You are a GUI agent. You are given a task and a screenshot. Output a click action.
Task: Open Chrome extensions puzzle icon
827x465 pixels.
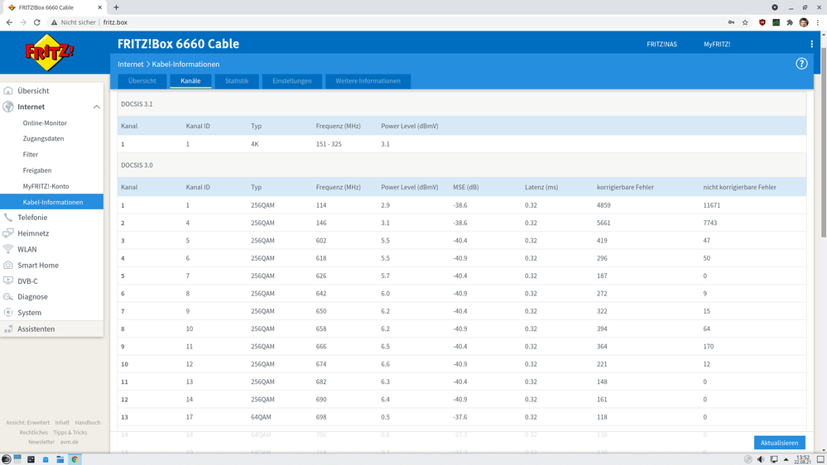tap(790, 22)
